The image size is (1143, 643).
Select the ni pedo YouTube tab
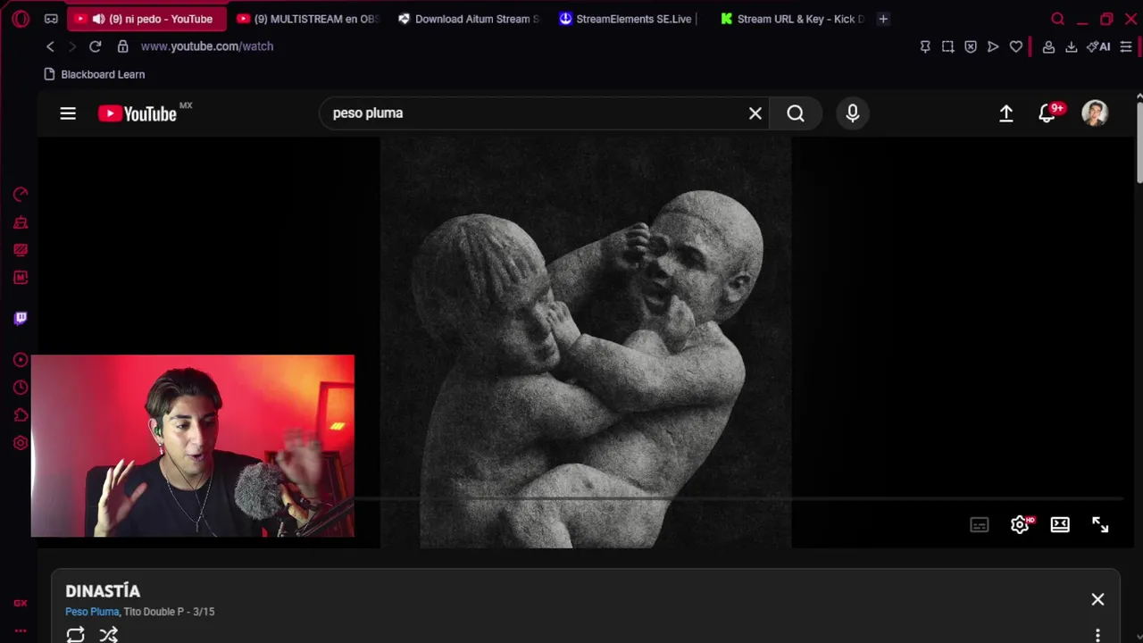tap(147, 19)
